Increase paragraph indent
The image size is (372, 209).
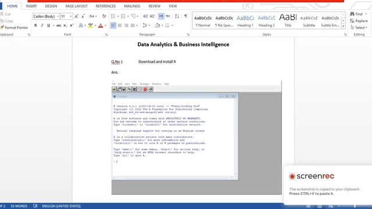click(152, 16)
